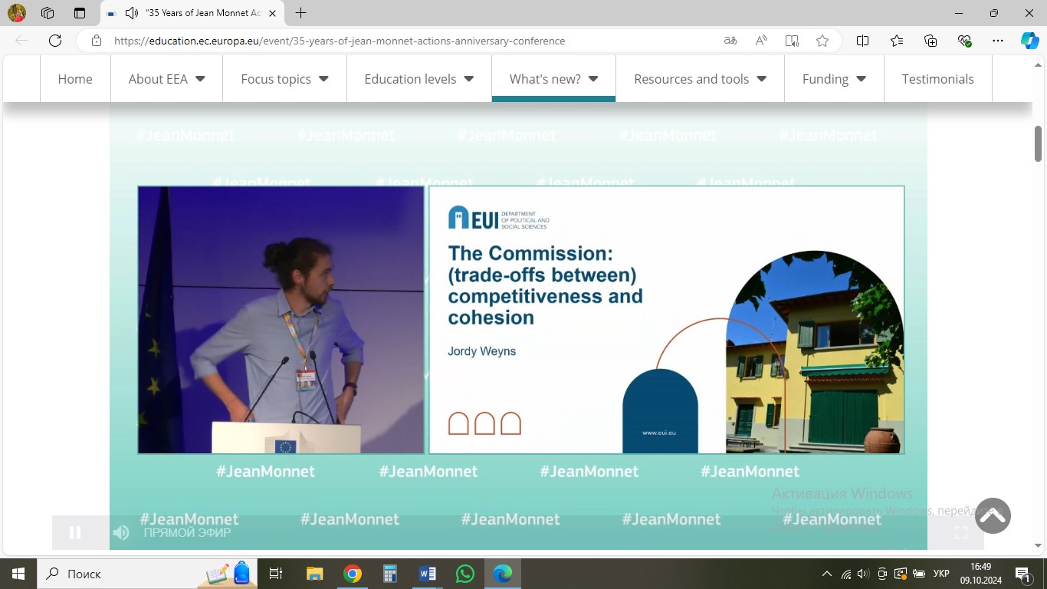Expand the Focus topics dropdown

tap(284, 79)
